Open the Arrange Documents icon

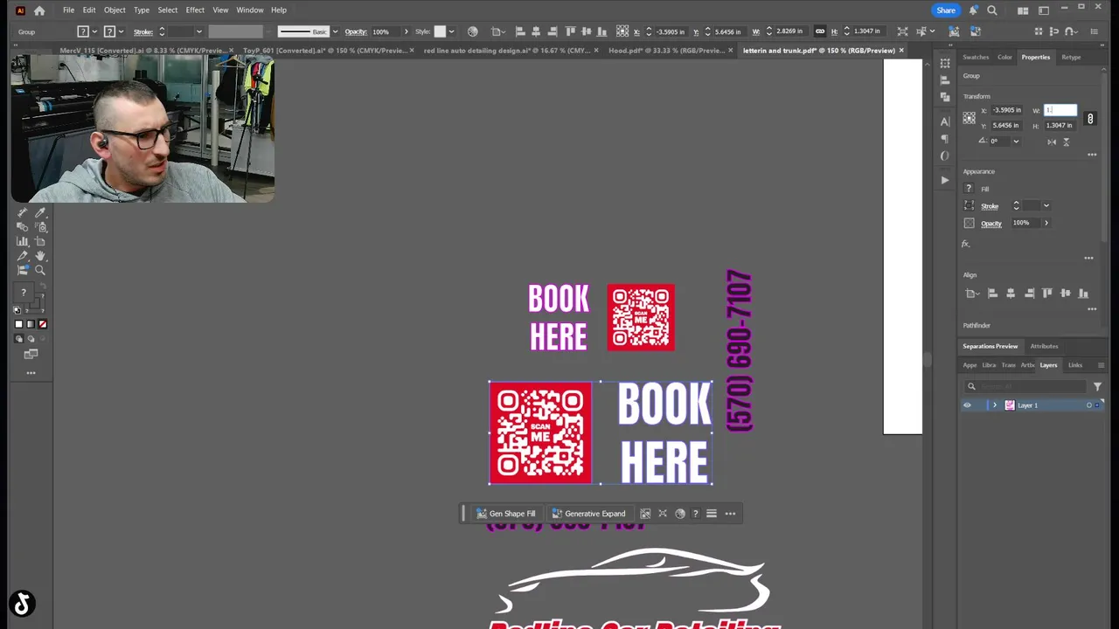1023,10
